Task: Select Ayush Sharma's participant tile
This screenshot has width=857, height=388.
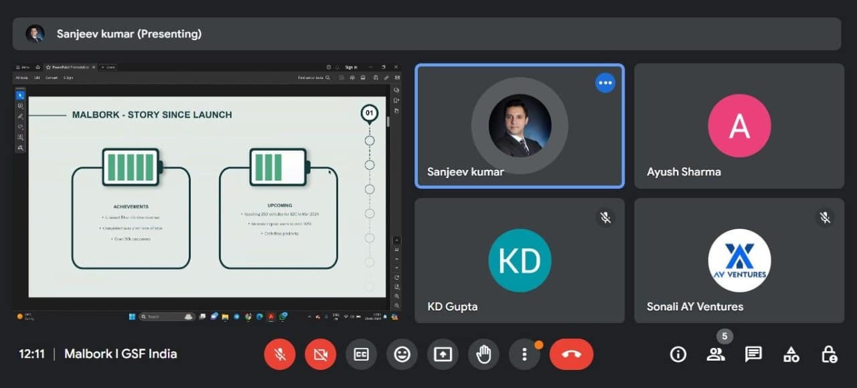Action: click(x=739, y=126)
